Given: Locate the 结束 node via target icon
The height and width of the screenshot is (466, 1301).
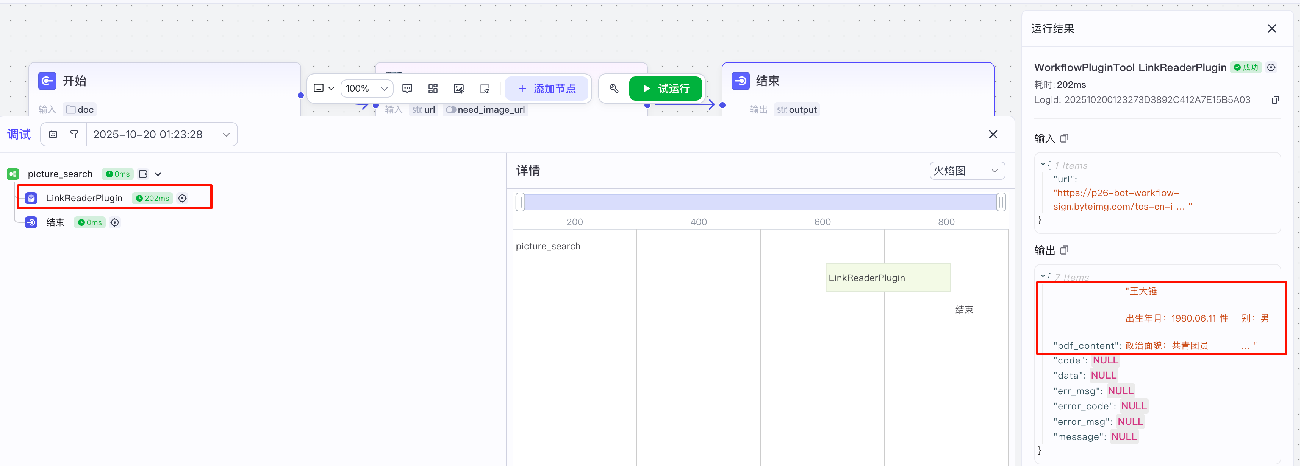Looking at the screenshot, I should click(115, 222).
